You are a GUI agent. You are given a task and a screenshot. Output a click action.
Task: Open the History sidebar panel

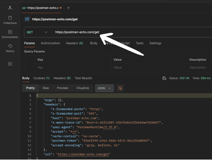pyautogui.click(x=10, y=48)
